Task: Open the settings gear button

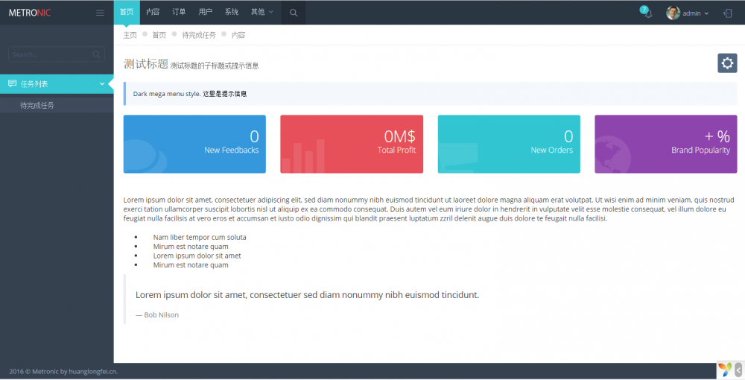Action: point(727,63)
